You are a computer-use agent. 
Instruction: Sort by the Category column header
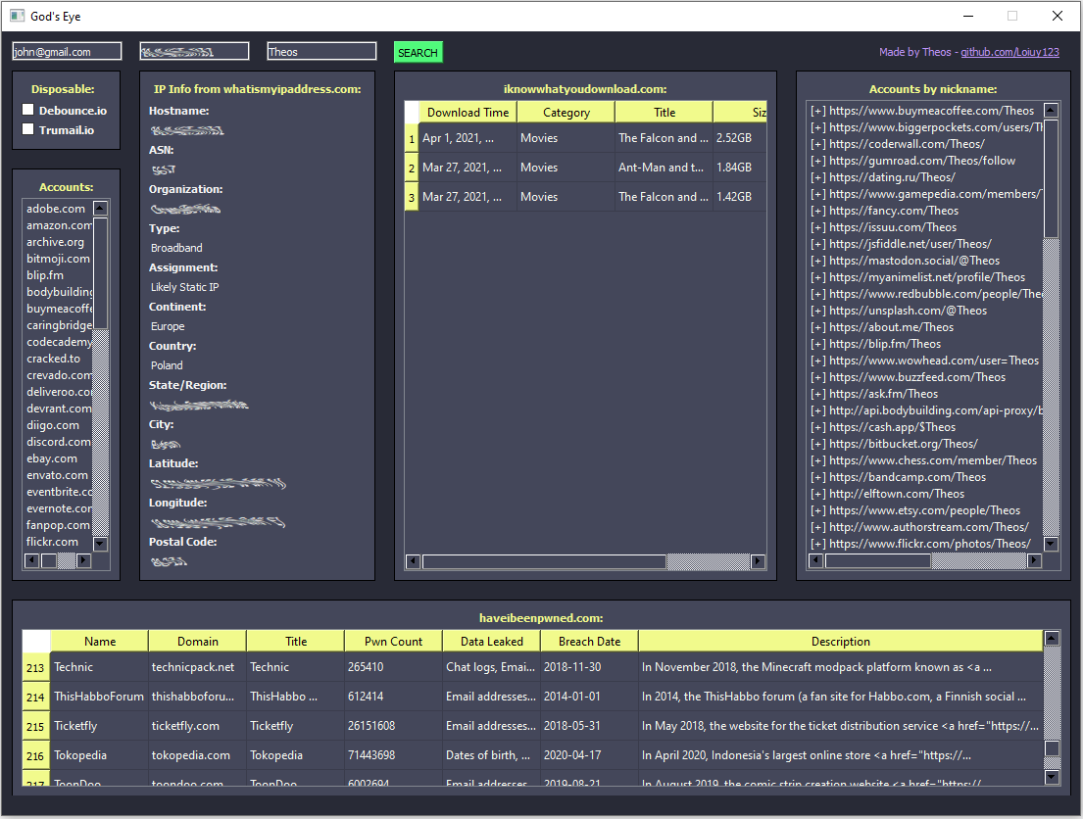[566, 112]
